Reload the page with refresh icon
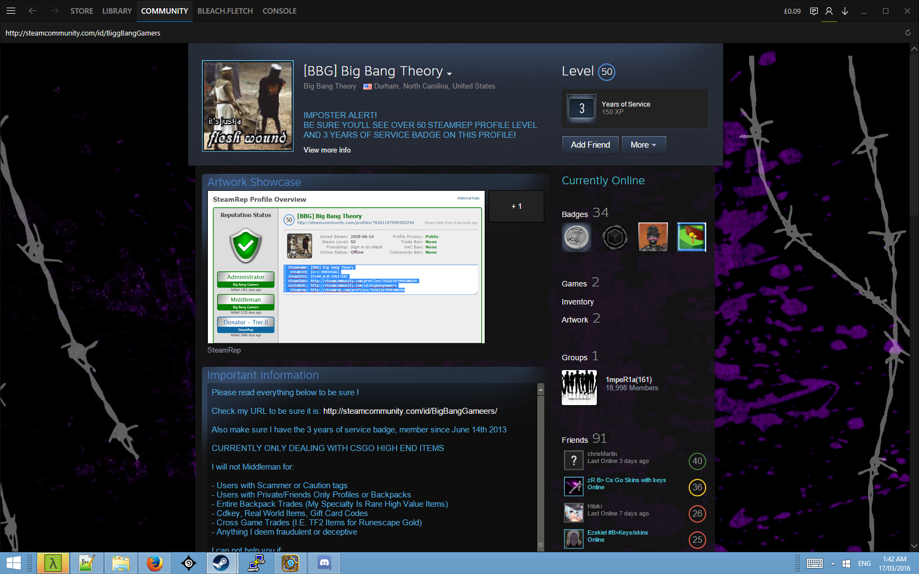The image size is (919, 574). coord(908,33)
